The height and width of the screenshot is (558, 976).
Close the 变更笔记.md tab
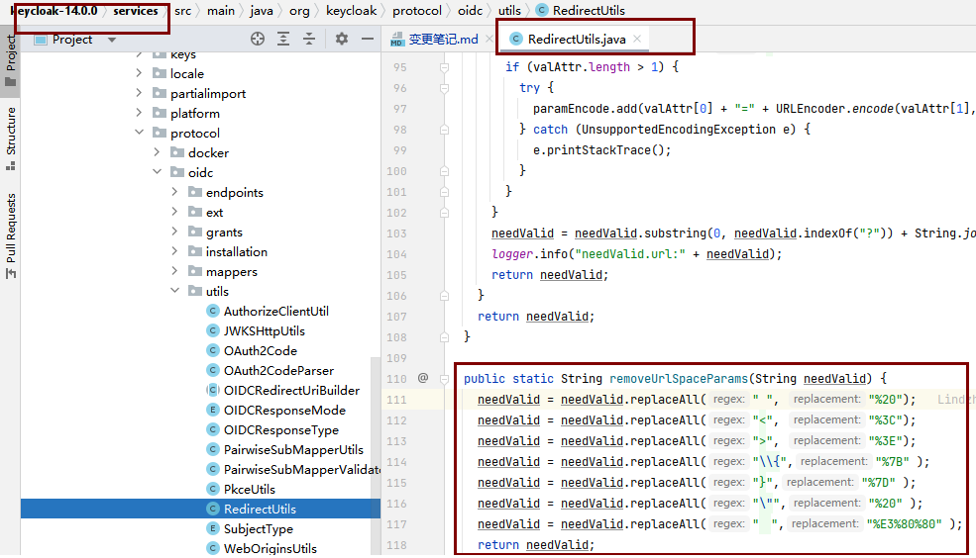(x=489, y=39)
